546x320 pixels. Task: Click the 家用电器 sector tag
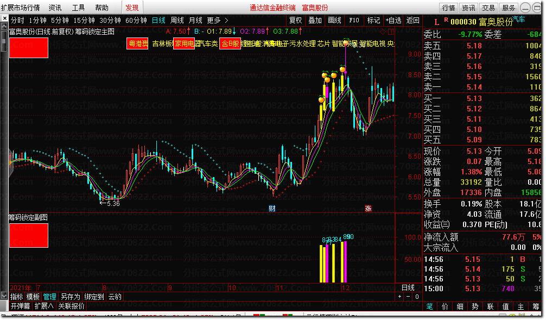[x=184, y=43]
